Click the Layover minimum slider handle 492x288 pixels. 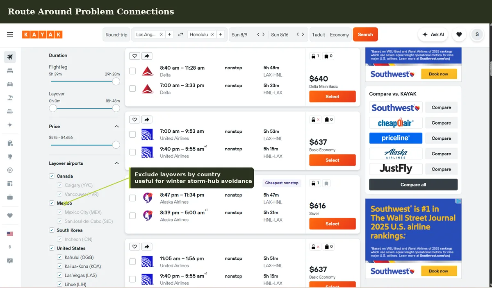pyautogui.click(x=53, y=108)
